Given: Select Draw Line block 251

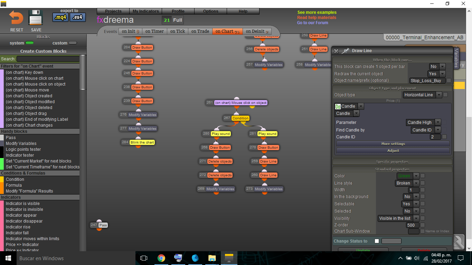Looking at the screenshot, I should point(318,49).
